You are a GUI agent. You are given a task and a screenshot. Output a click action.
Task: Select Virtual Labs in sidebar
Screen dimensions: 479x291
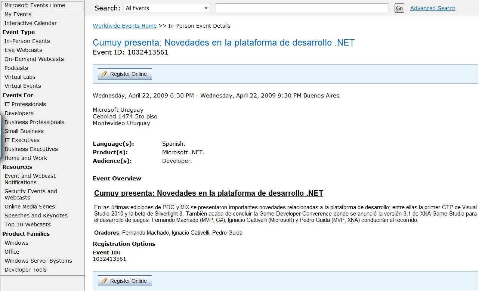20,77
